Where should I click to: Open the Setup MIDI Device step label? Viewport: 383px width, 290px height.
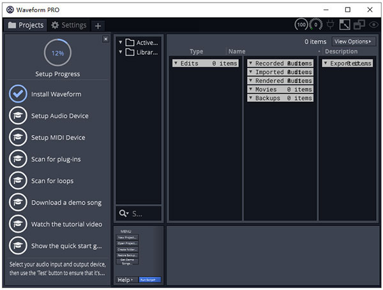pyautogui.click(x=58, y=138)
